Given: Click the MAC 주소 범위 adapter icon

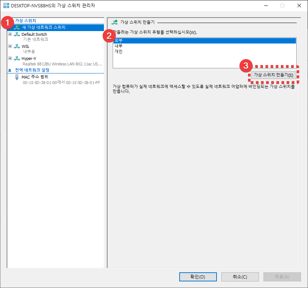Looking at the screenshot, I should click(17, 77).
